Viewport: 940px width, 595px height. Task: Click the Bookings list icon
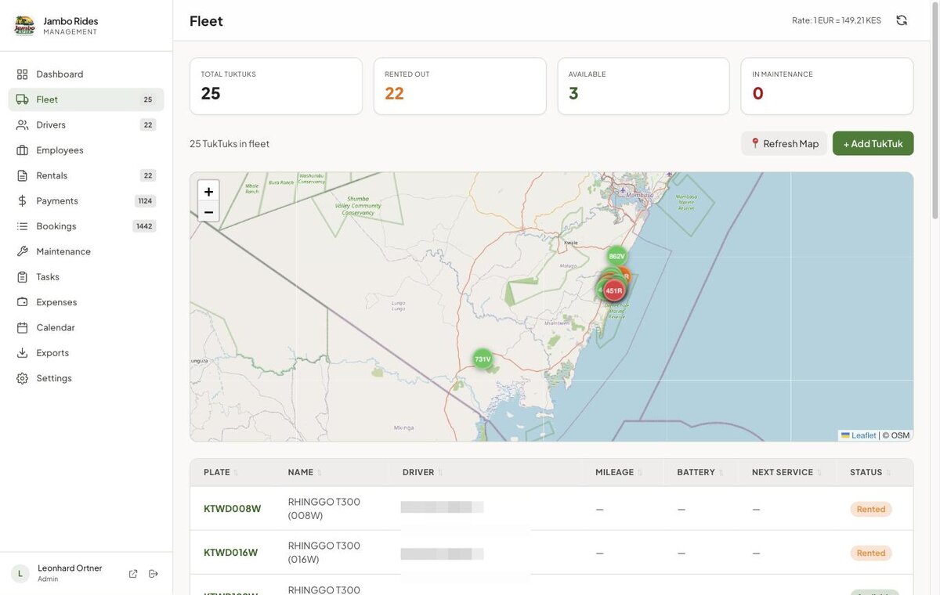tap(22, 226)
